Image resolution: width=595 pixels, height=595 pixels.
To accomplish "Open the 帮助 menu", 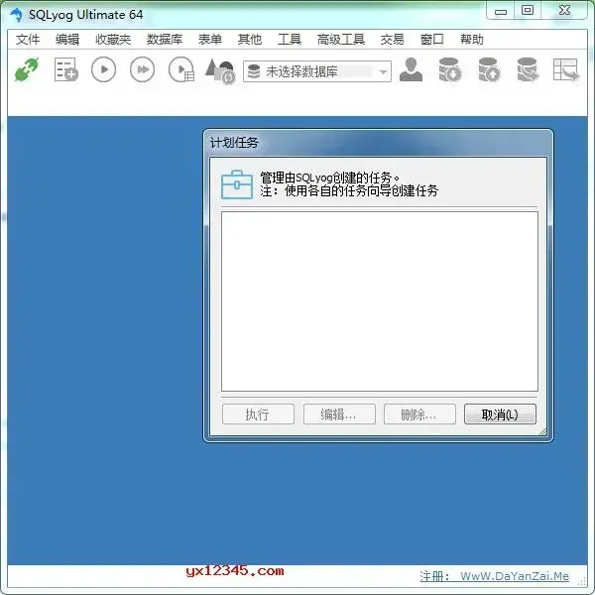I will pyautogui.click(x=472, y=39).
